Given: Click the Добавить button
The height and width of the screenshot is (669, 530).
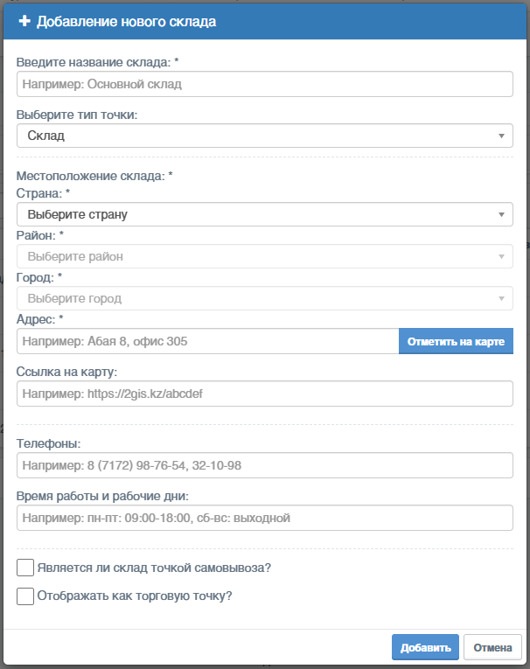Looking at the screenshot, I should click(425, 647).
